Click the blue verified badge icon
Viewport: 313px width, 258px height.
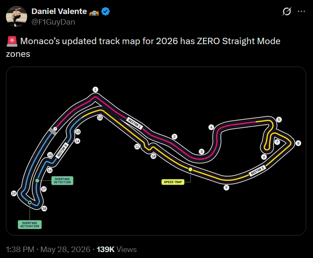tap(106, 11)
